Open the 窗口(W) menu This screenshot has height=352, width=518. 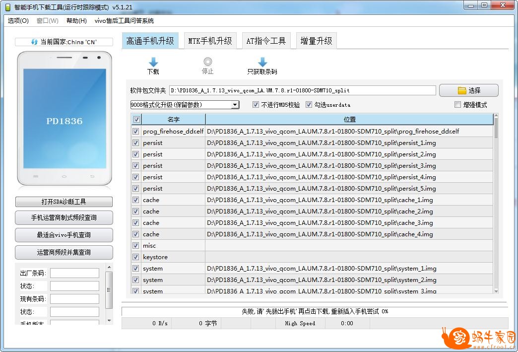[x=47, y=21]
